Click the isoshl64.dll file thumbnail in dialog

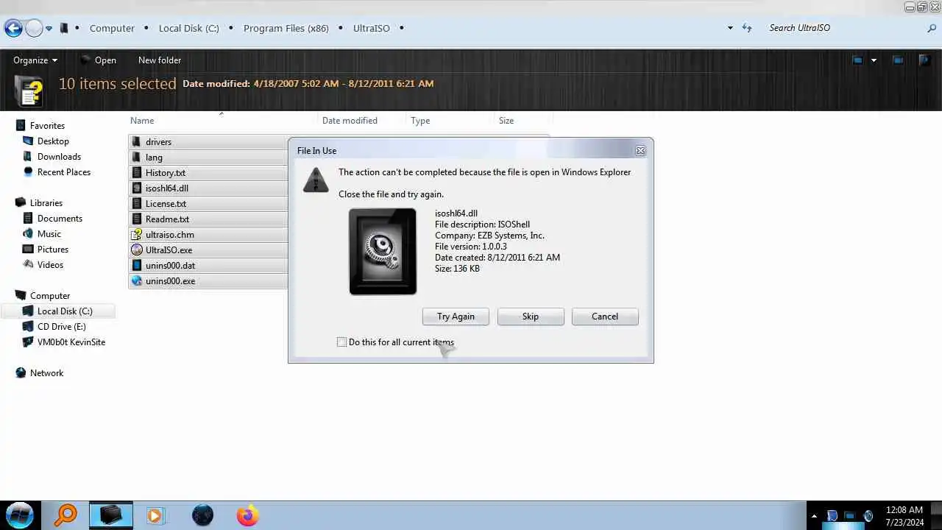383,252
